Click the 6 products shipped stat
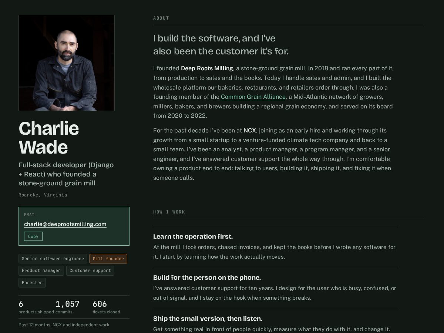The height and width of the screenshot is (333, 444). coord(36,307)
